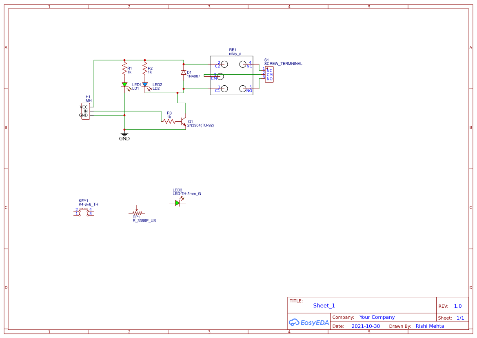
Task: Select the LED3 green LED symbol
Action: 177,203
